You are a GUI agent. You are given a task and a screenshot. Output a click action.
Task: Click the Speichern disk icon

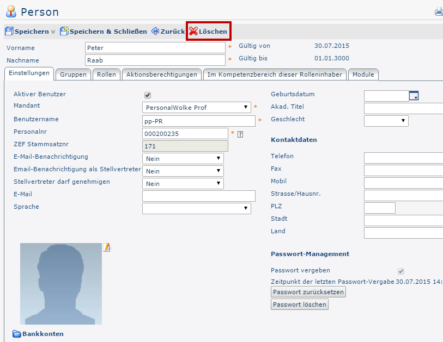[9, 31]
